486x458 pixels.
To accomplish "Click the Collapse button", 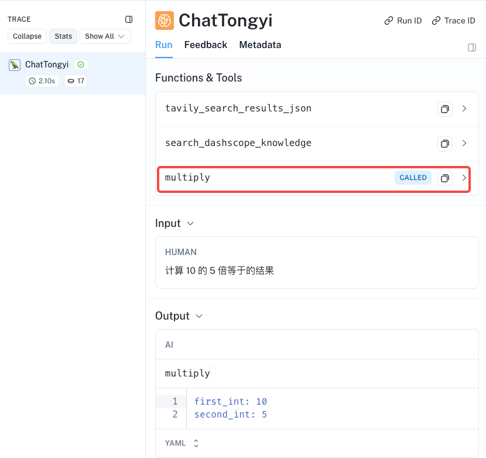I will (27, 36).
